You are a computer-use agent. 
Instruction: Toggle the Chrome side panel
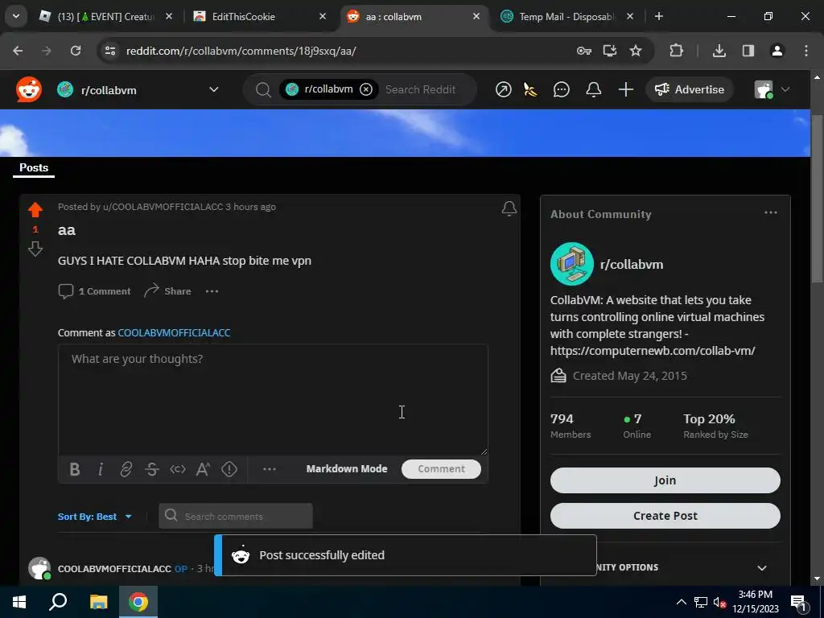pos(748,51)
